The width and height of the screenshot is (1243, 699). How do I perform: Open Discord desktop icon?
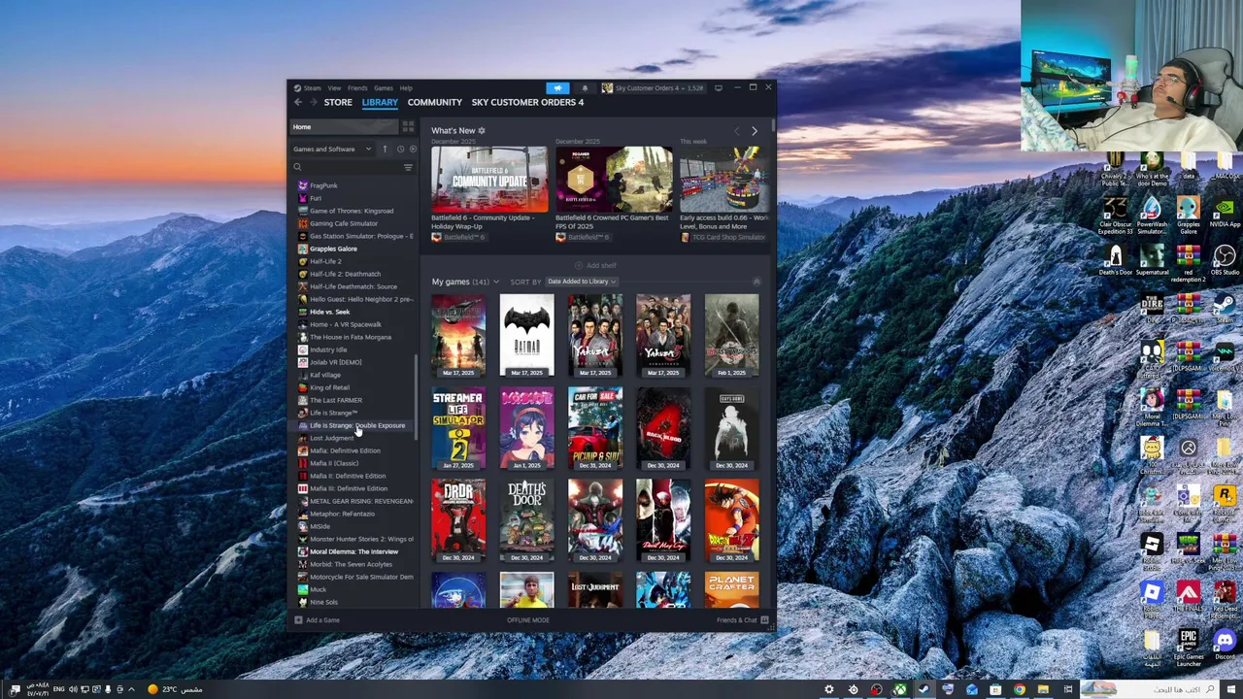click(1225, 645)
